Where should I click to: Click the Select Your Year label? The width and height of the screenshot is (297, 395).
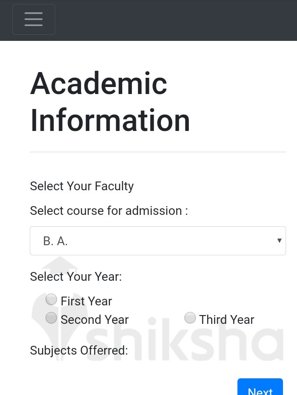75,276
